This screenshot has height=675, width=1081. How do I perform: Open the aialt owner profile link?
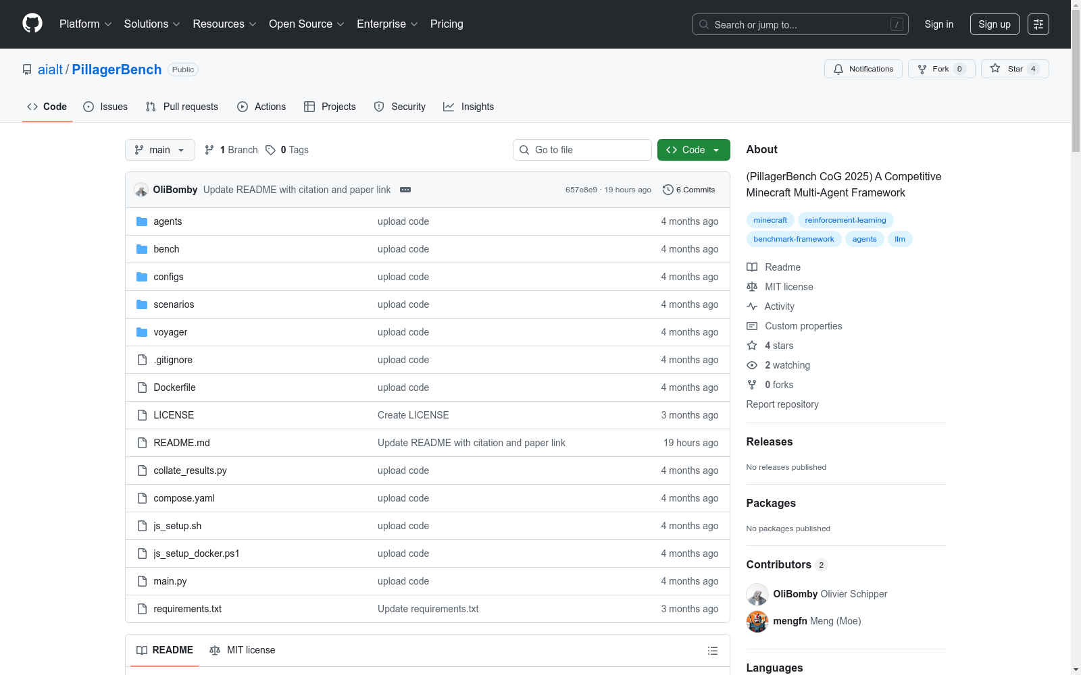point(50,70)
